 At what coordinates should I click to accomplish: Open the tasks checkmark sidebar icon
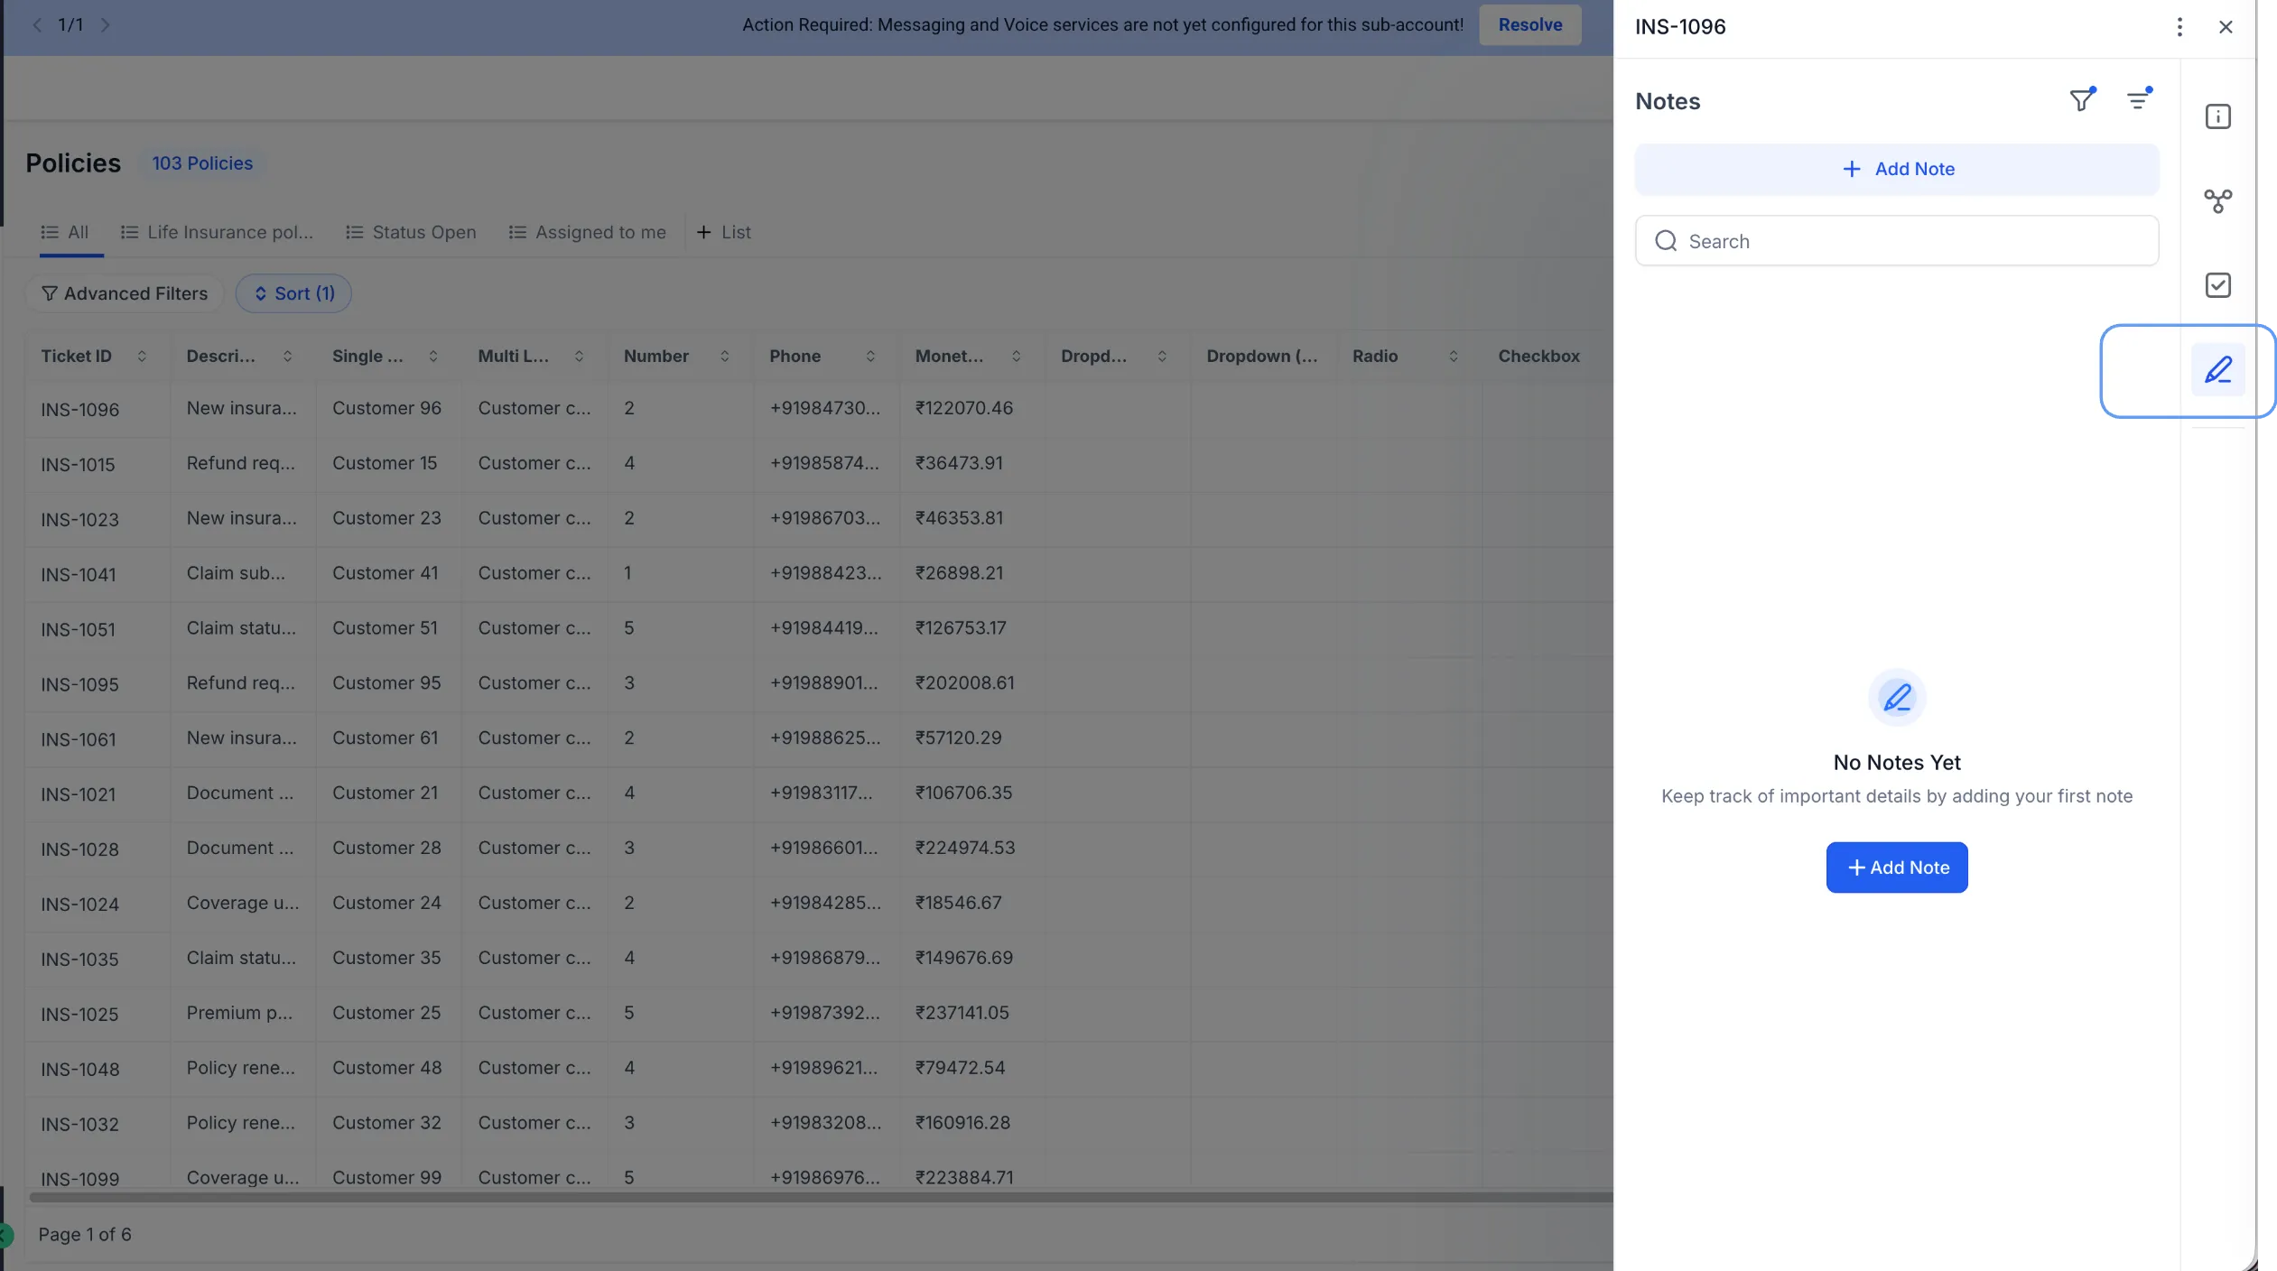coord(2217,285)
